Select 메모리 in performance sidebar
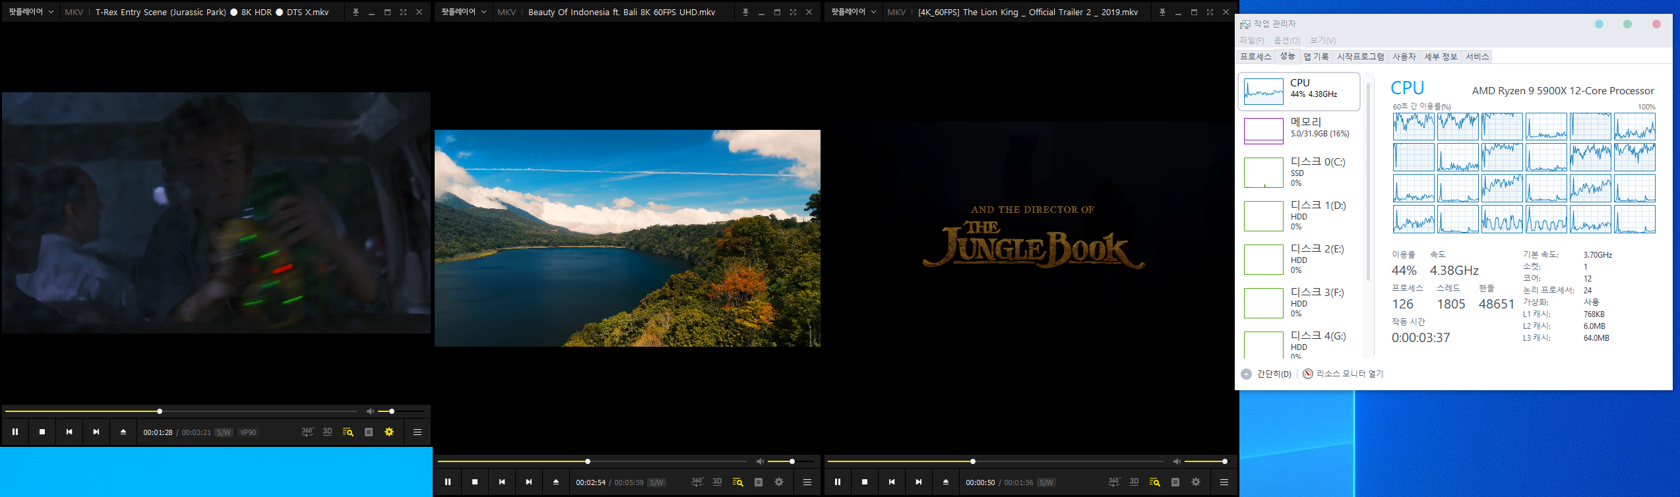 [x=1299, y=131]
